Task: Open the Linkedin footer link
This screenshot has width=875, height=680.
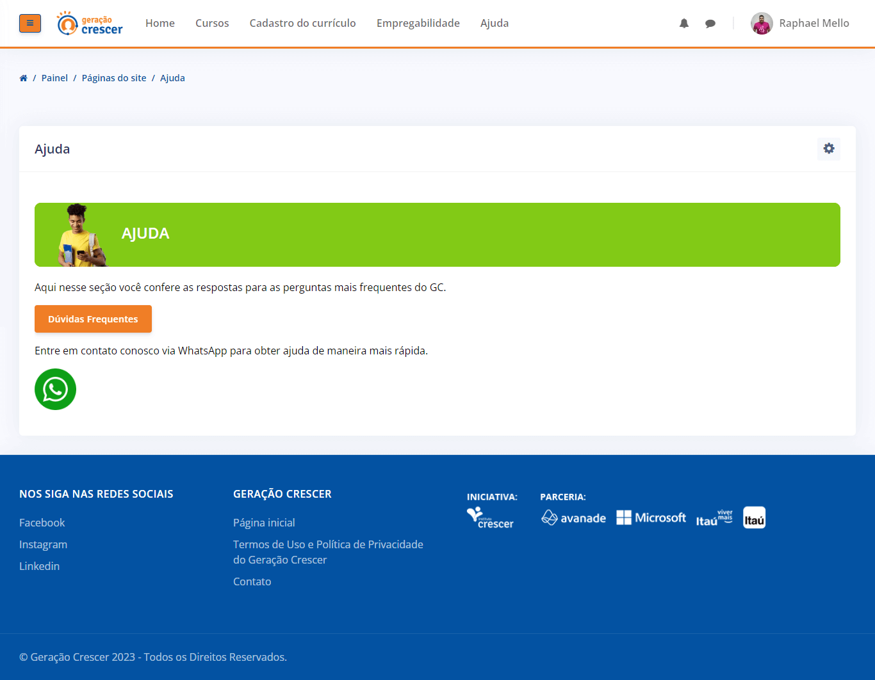Action: 39,566
